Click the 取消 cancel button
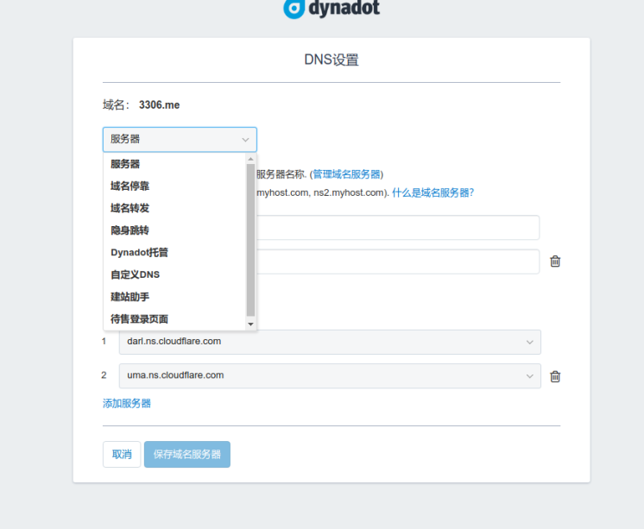The height and width of the screenshot is (529, 644). click(122, 455)
